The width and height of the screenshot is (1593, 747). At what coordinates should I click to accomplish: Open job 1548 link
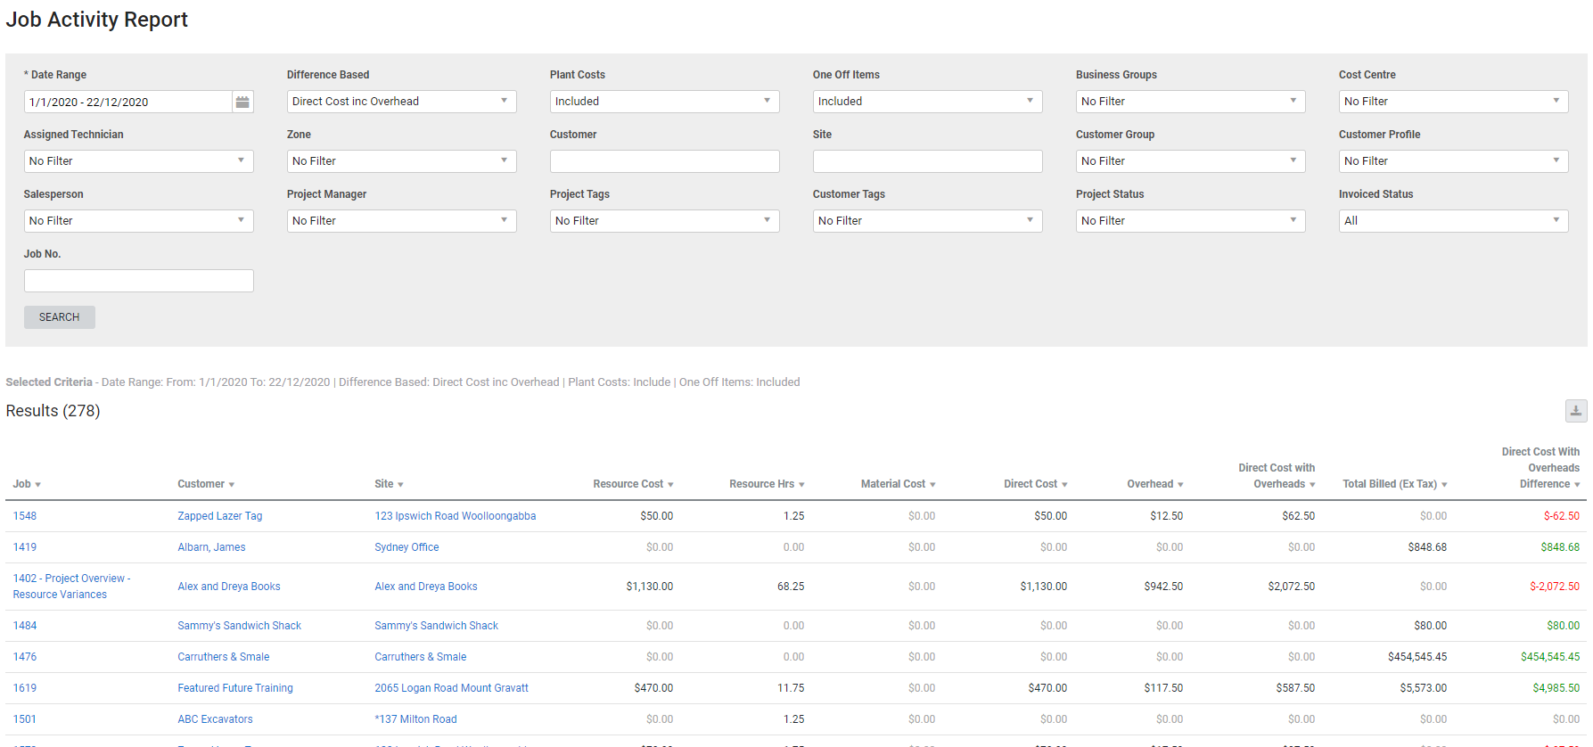pos(25,516)
